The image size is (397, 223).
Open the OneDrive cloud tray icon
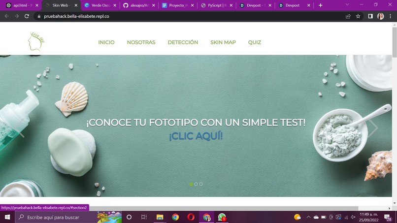click(x=316, y=217)
